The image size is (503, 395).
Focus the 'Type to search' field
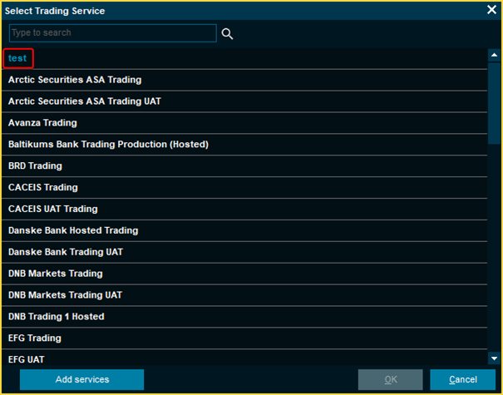click(x=113, y=33)
